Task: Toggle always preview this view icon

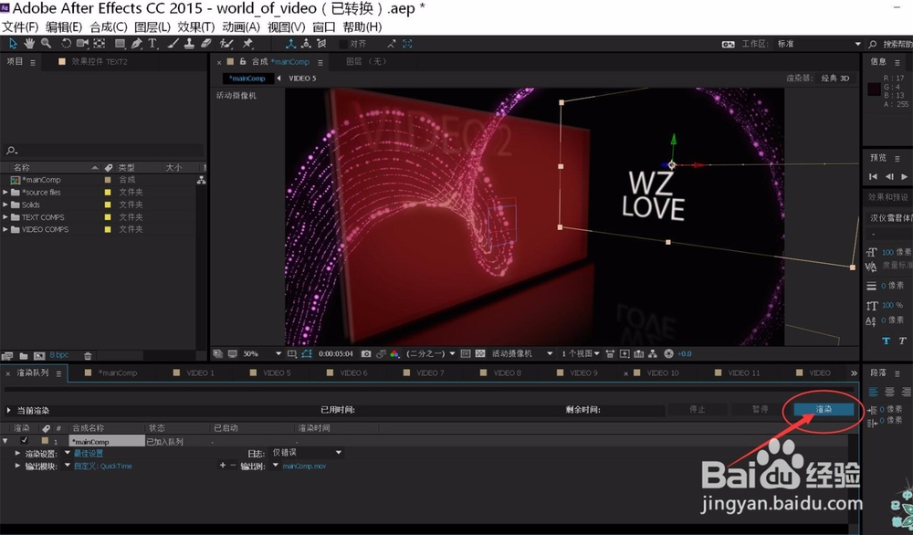Action: [x=217, y=353]
